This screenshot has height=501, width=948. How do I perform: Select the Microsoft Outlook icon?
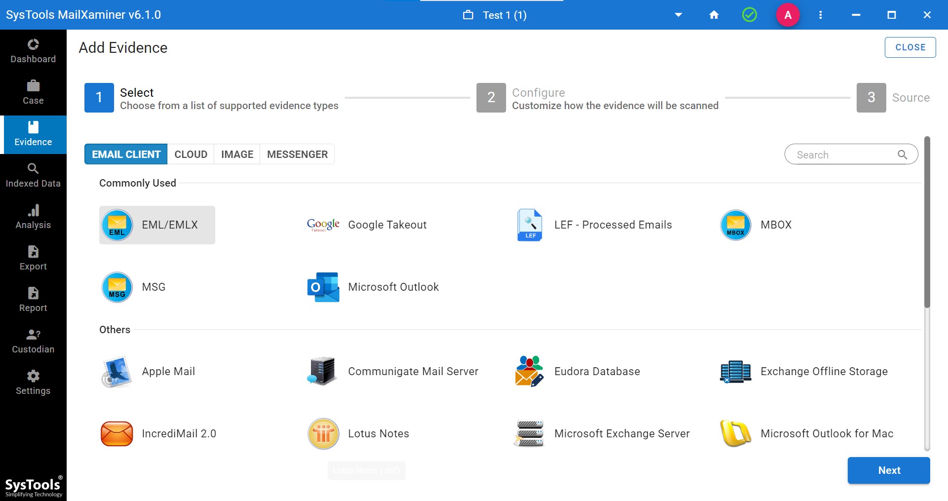[x=323, y=287]
